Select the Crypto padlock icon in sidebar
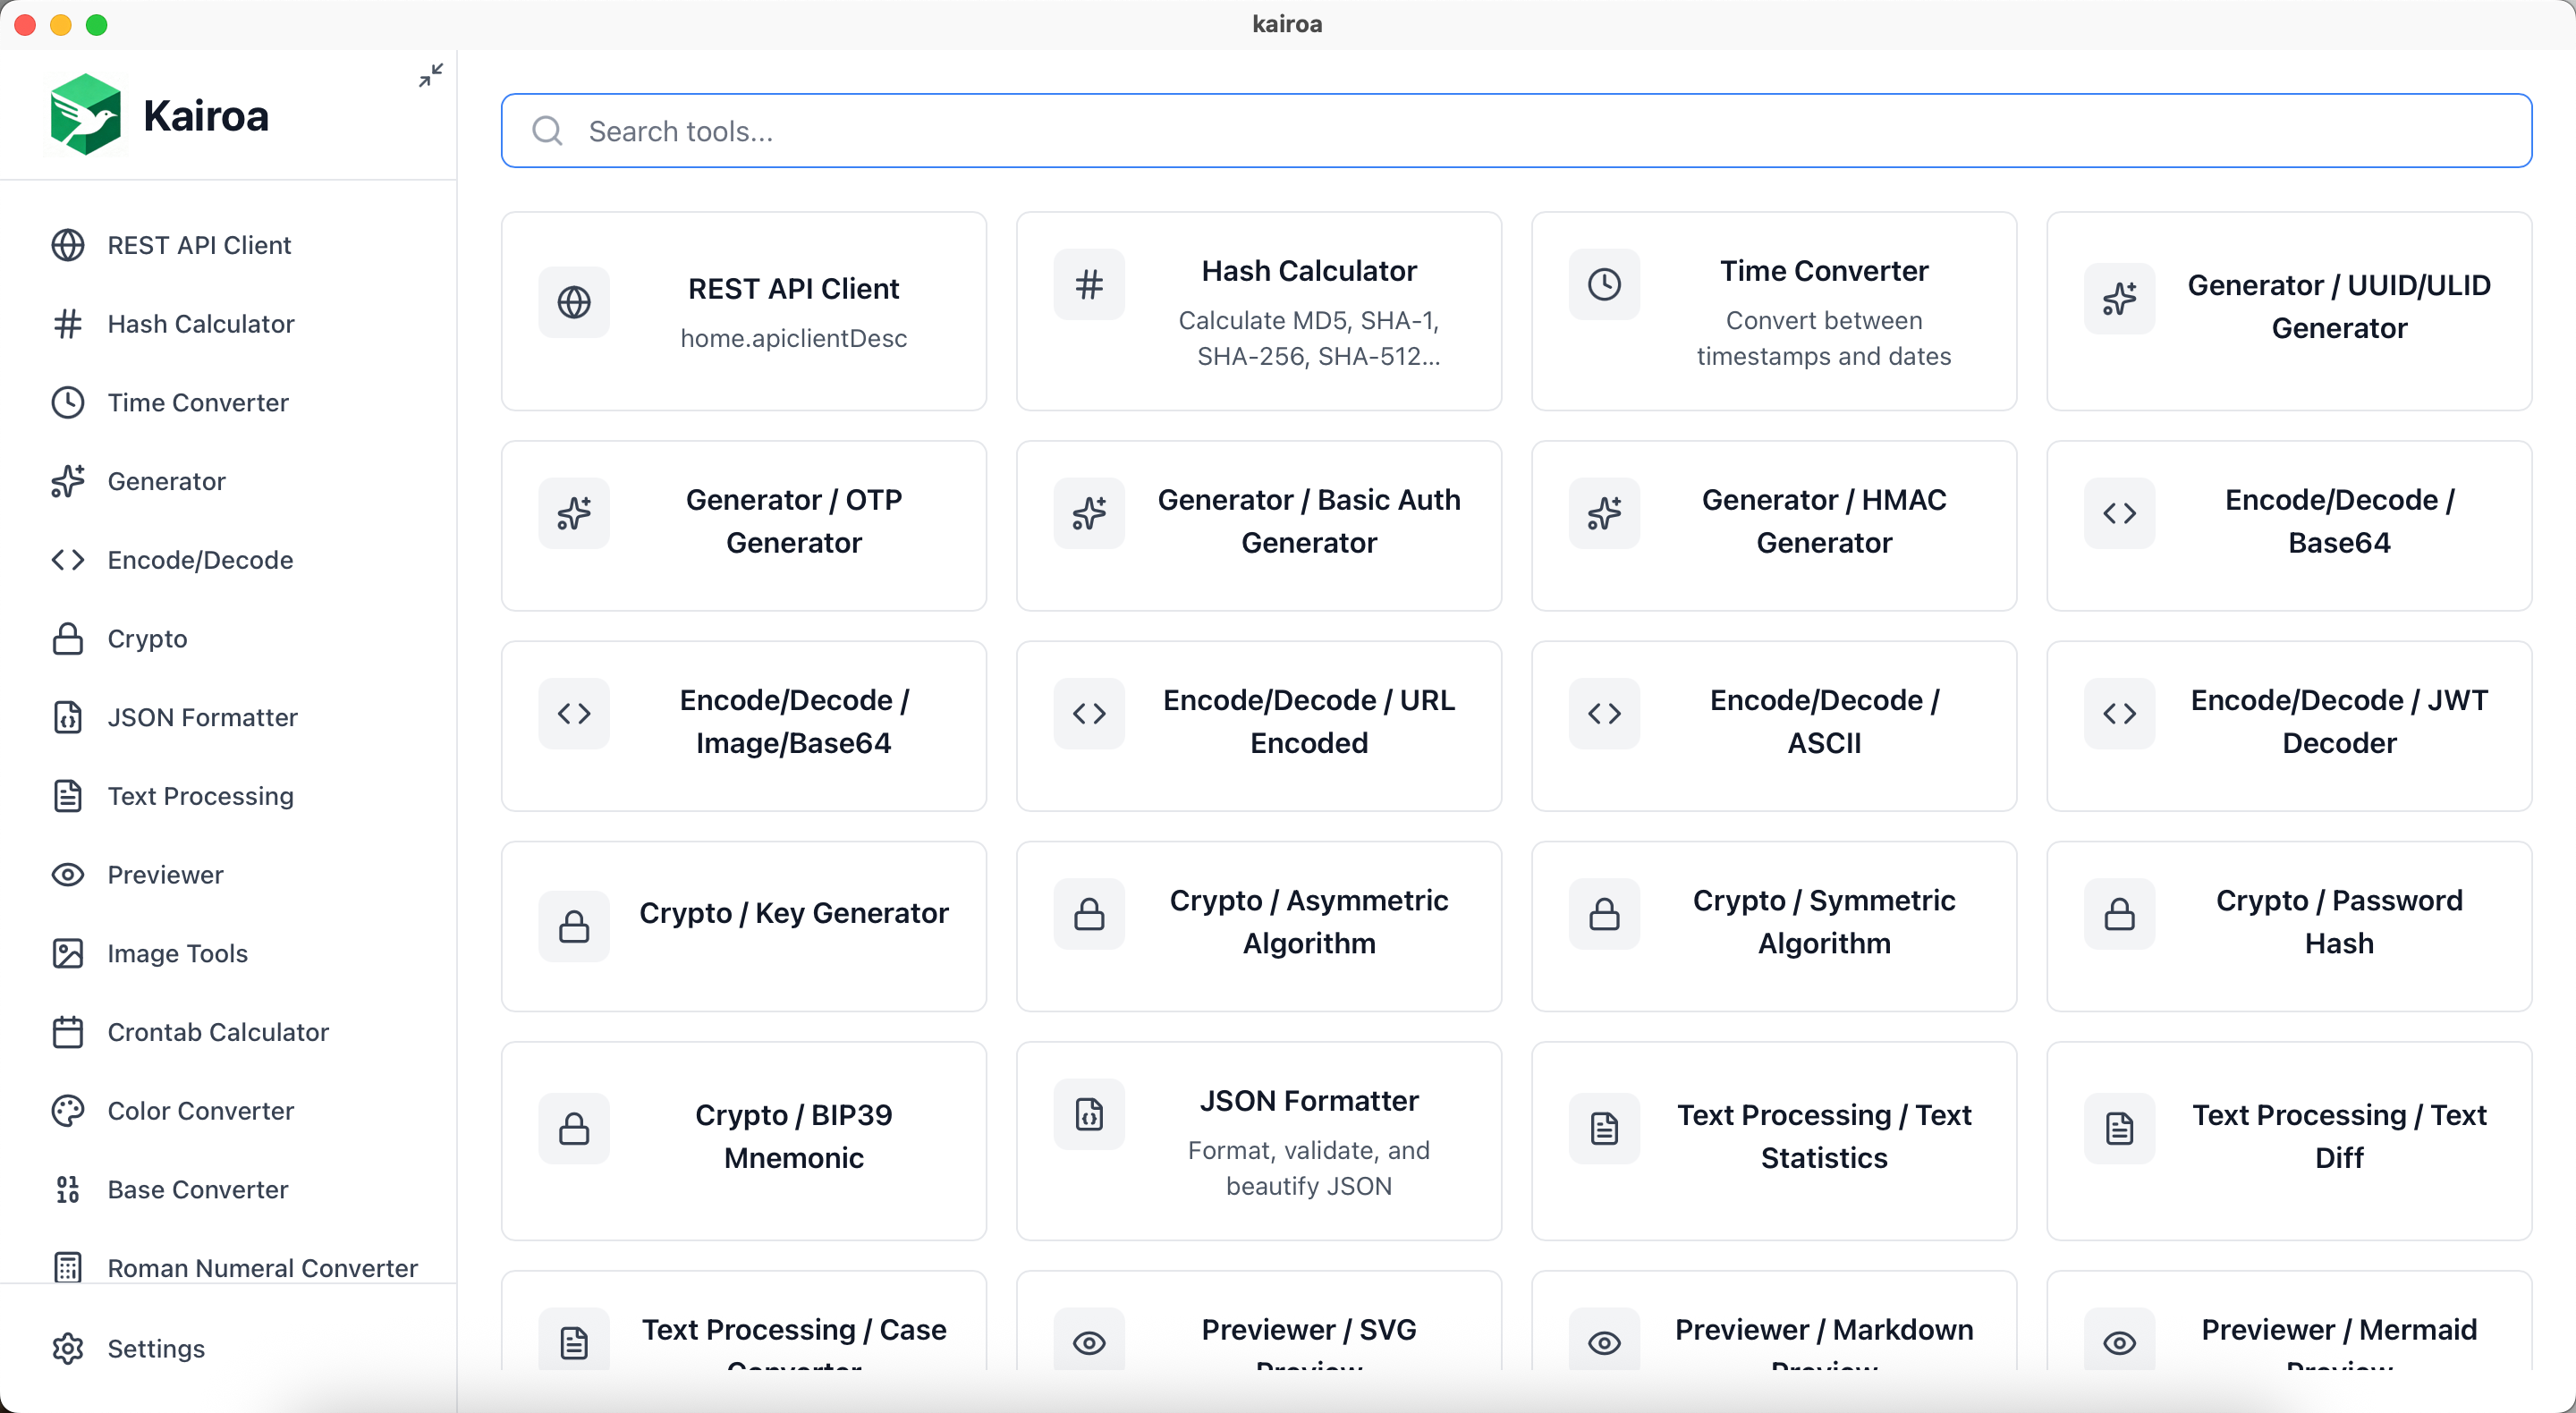This screenshot has width=2576, height=1413. pos(67,638)
